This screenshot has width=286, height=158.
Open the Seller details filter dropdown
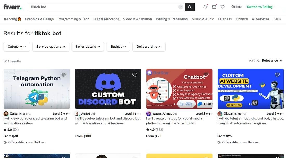point(88,47)
